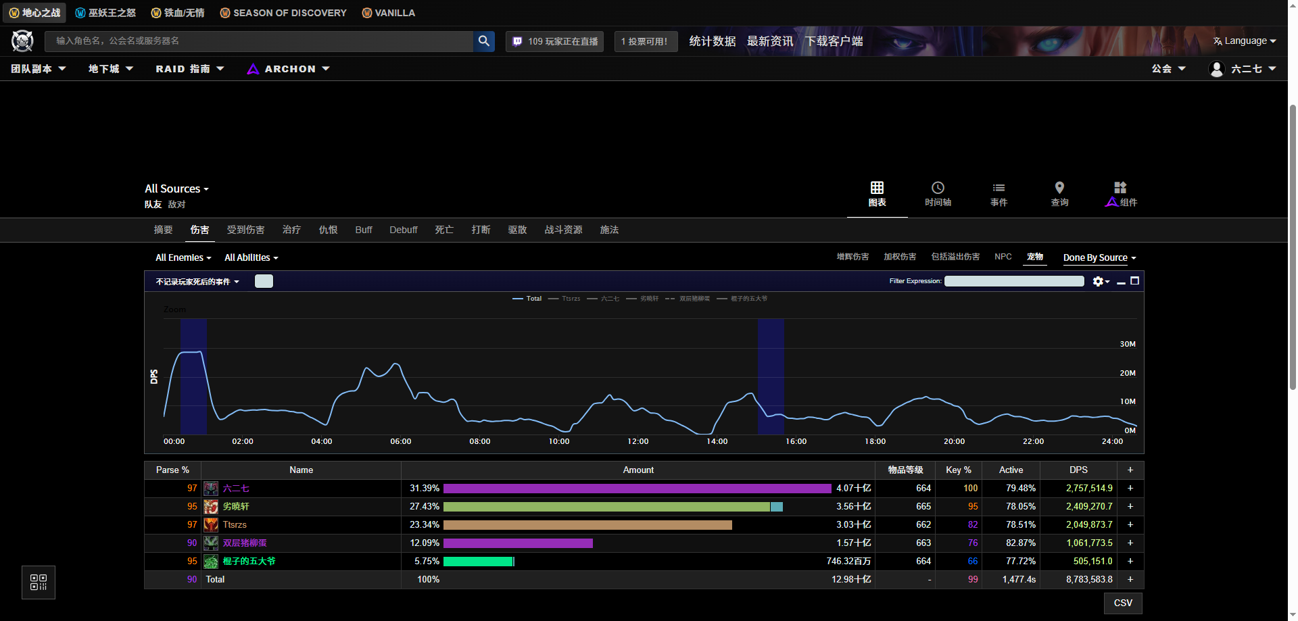Open player 六二七 in the table
1298x621 pixels.
[236, 489]
